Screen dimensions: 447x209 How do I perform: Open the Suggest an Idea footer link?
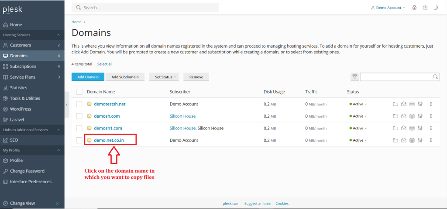tap(258, 204)
